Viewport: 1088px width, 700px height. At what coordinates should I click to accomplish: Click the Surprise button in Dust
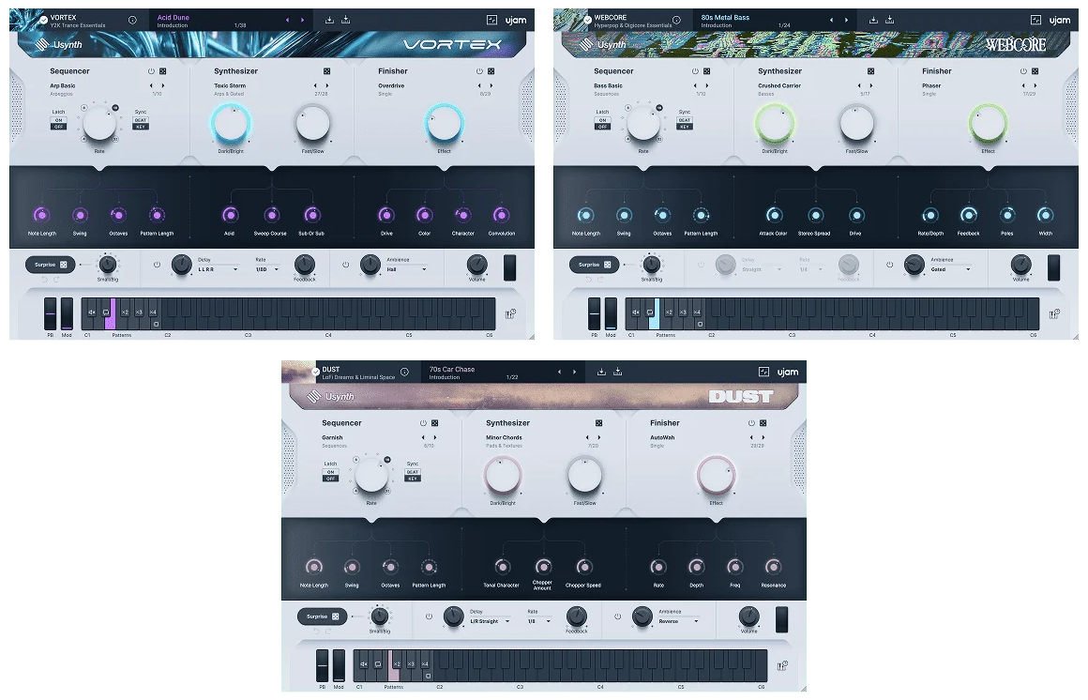[x=323, y=616]
